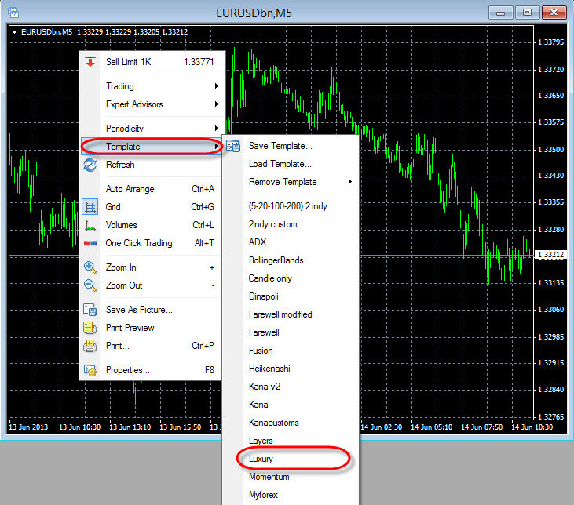574x505 pixels.
Task: Select Zoom In menu entry
Action: pyautogui.click(x=151, y=267)
